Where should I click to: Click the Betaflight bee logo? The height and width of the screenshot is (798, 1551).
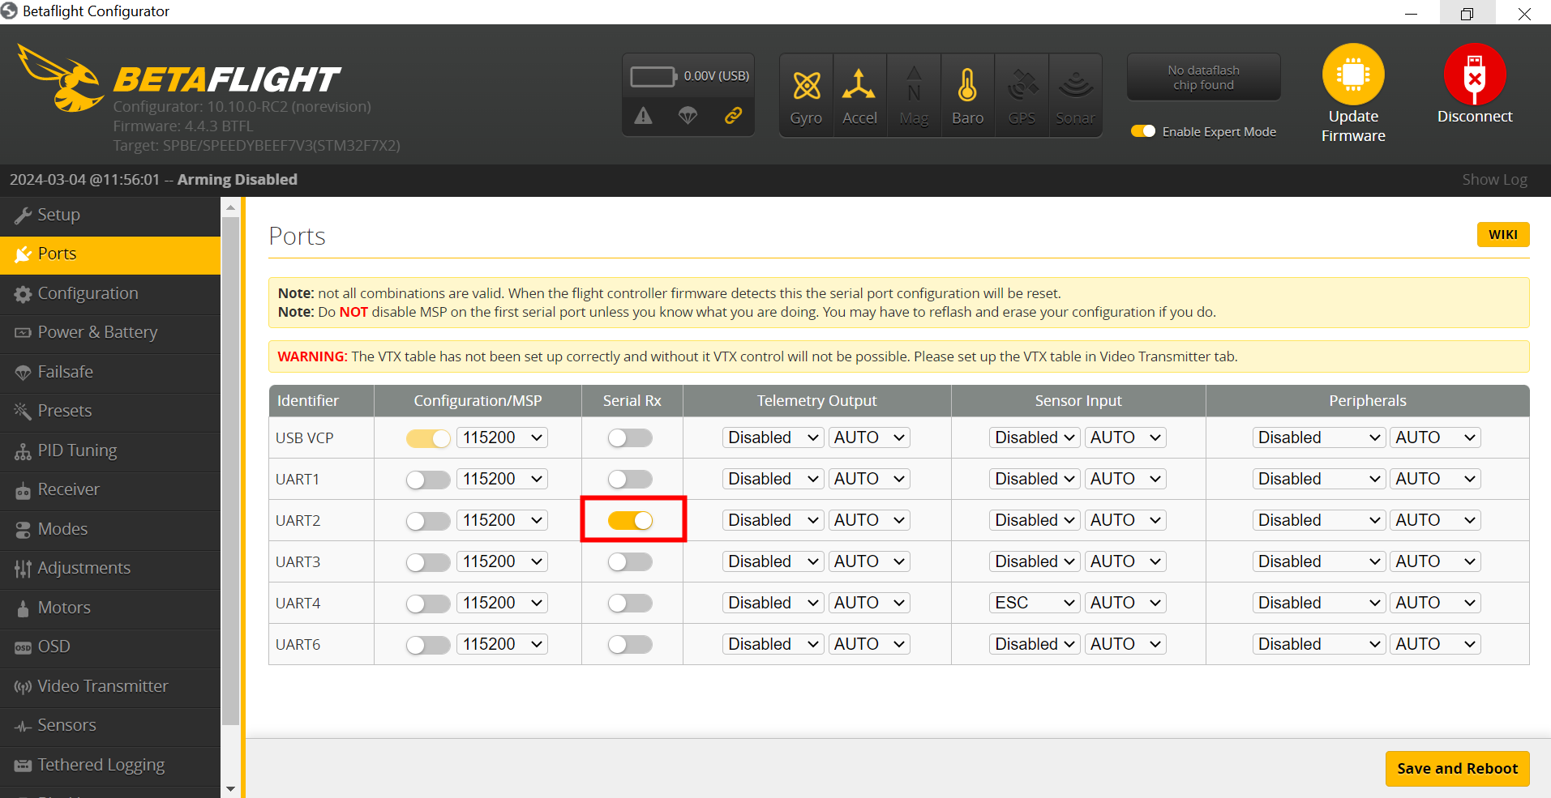(x=59, y=79)
